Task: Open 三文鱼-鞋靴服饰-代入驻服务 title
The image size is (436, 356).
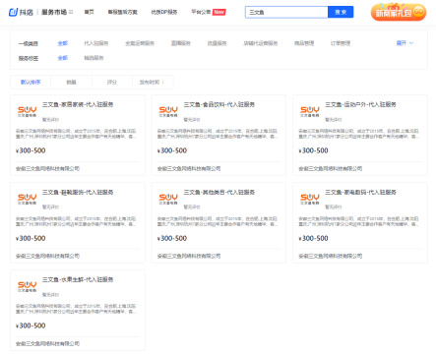Action: pos(78,192)
